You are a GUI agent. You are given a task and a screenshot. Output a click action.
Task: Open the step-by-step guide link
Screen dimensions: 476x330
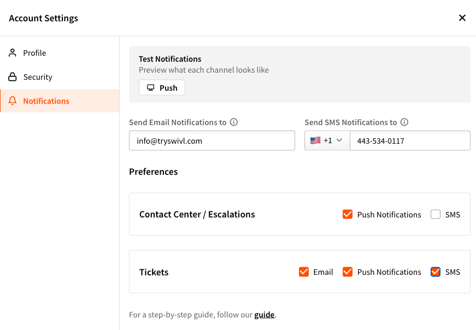(265, 315)
